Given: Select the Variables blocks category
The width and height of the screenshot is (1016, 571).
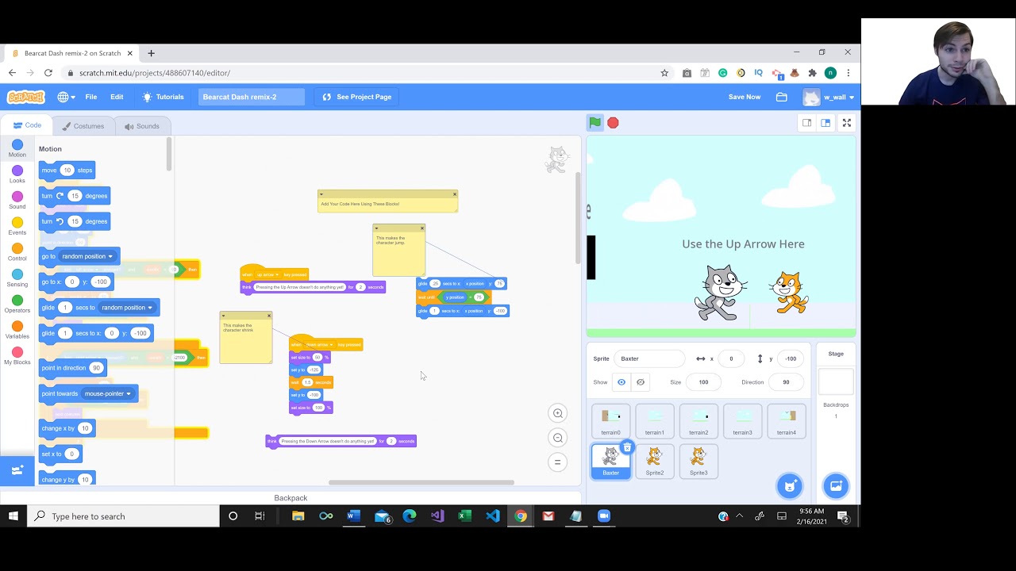Looking at the screenshot, I should (17, 330).
